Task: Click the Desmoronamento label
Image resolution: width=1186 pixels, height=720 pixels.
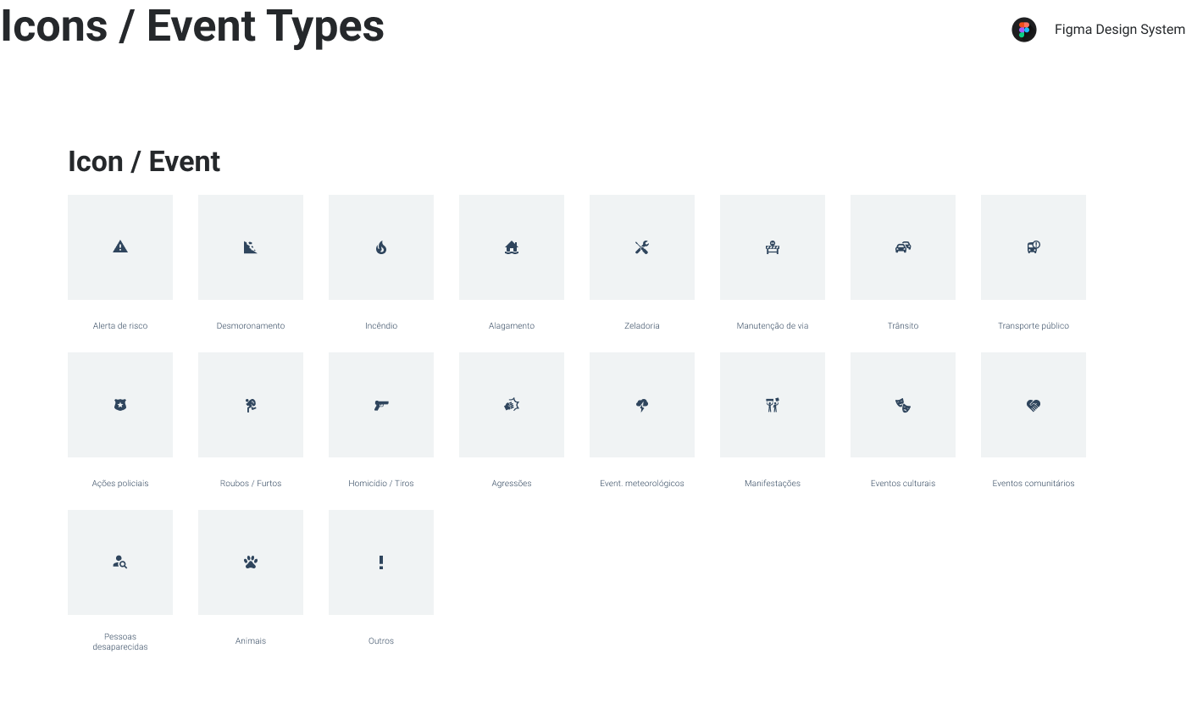Action: pos(251,325)
